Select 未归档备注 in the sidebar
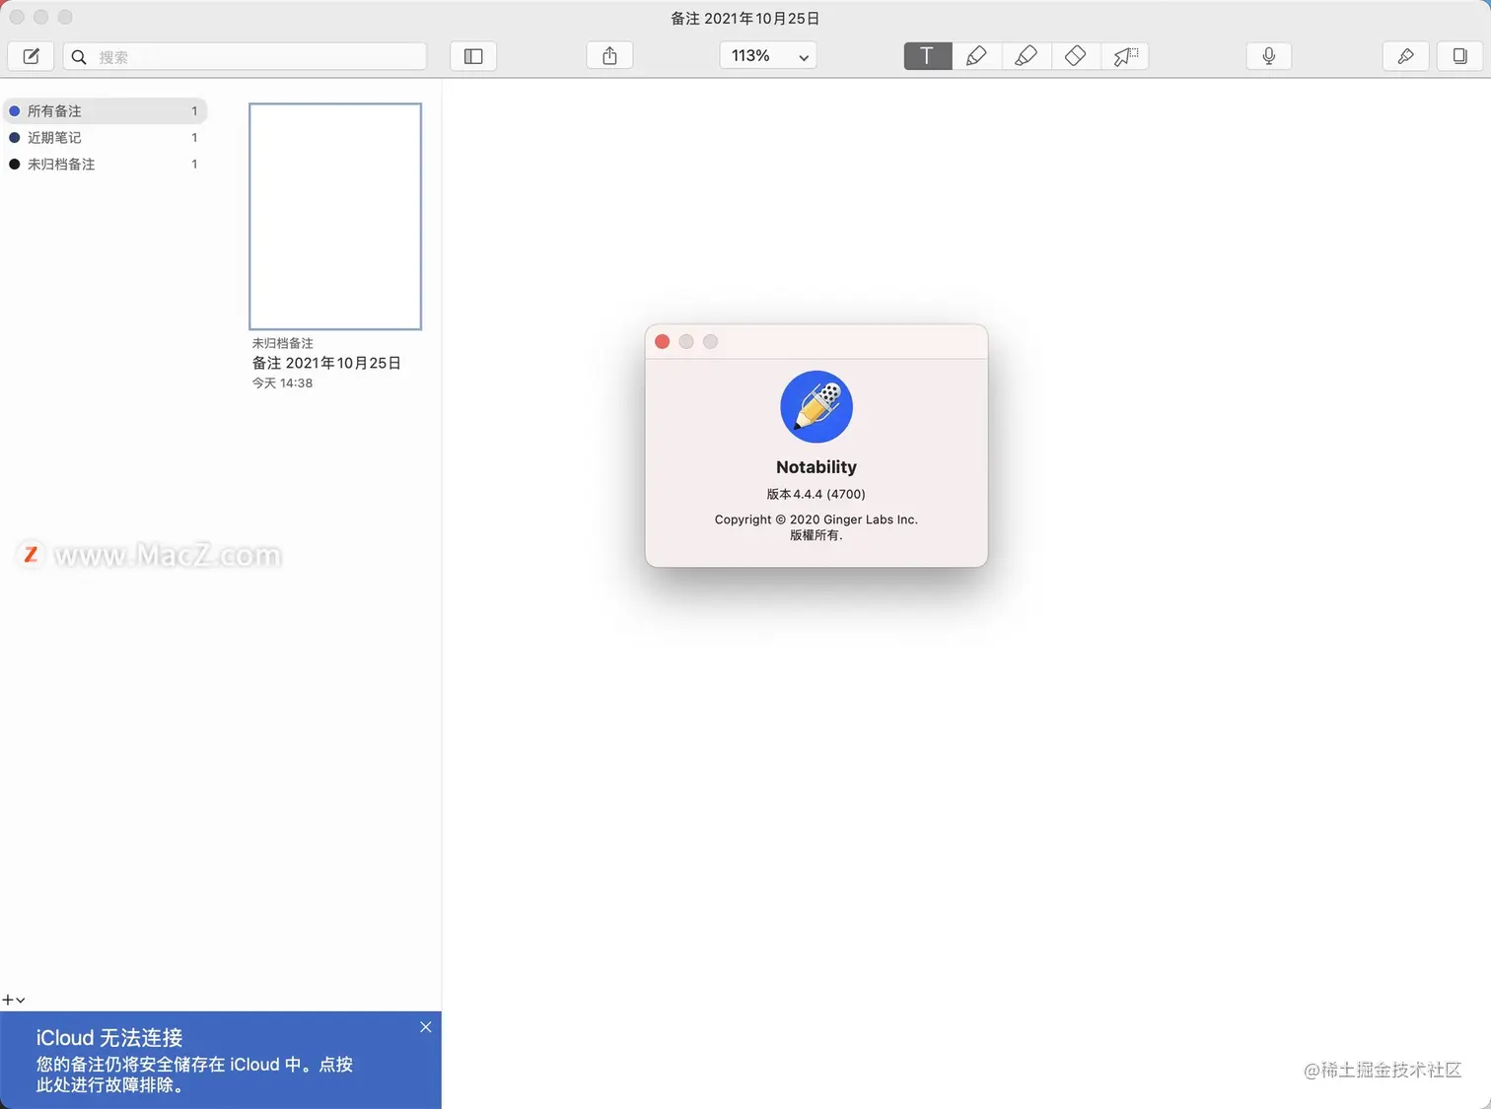1491x1109 pixels. [x=105, y=164]
